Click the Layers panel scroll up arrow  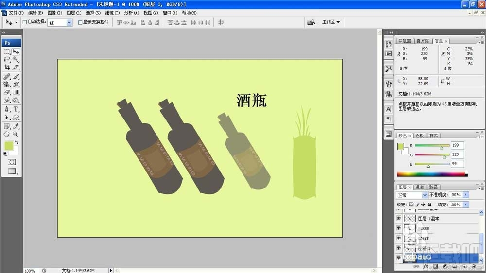(481, 212)
